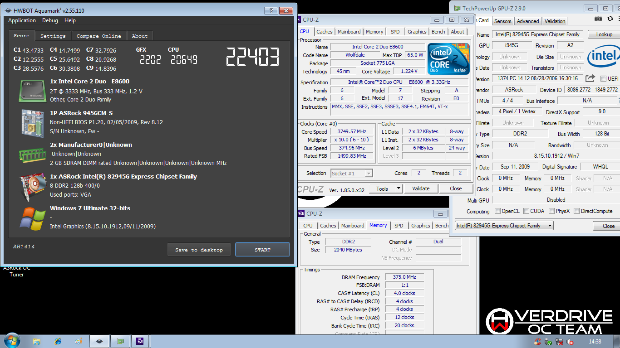Click the GPU-Z screenshot camera icon
The width and height of the screenshot is (620, 348).
598,19
